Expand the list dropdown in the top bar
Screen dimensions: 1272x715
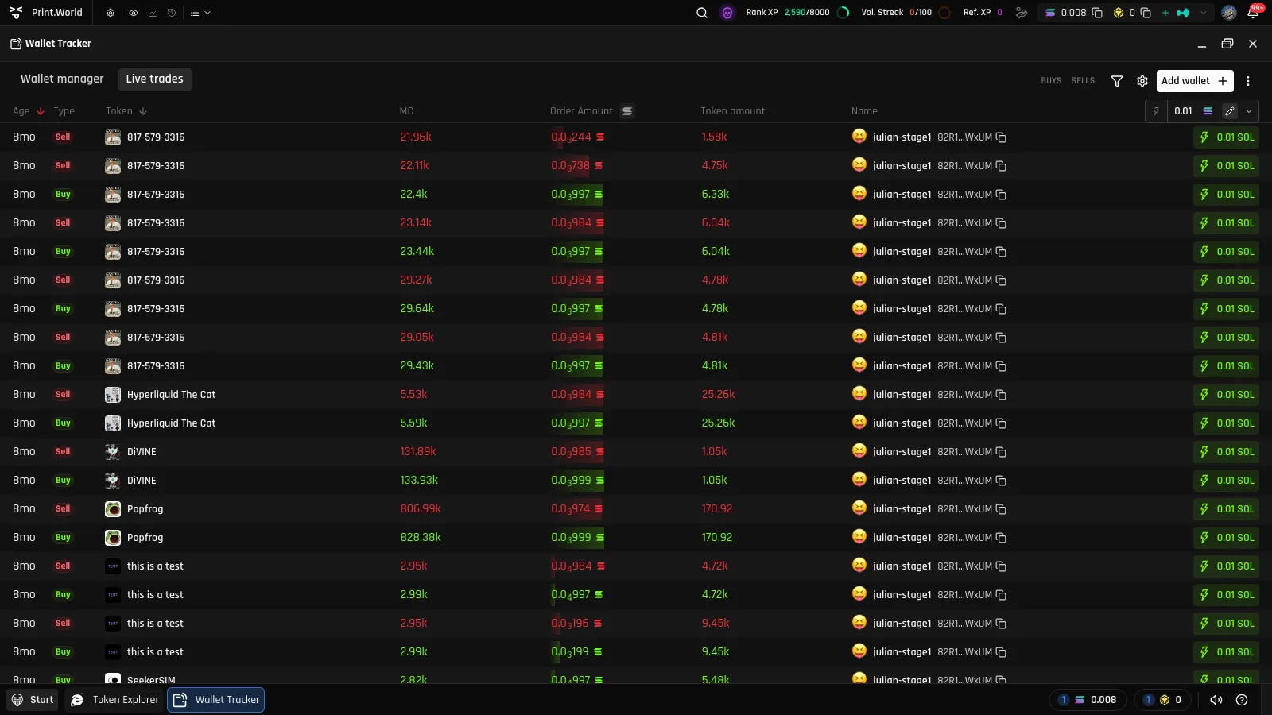click(x=200, y=13)
